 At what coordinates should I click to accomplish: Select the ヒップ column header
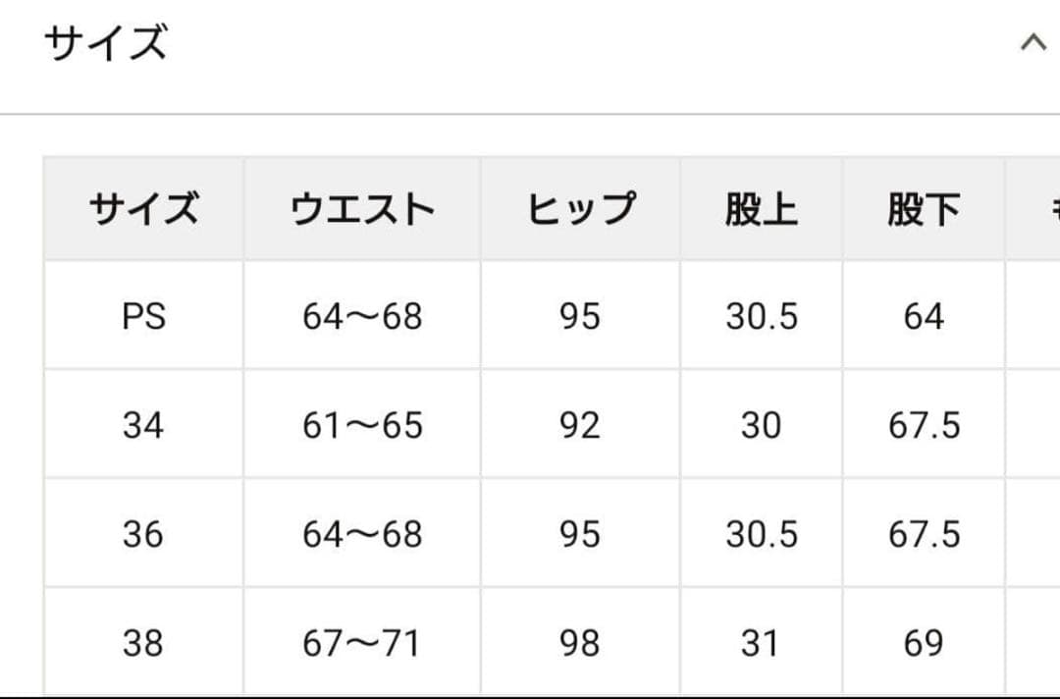point(580,209)
